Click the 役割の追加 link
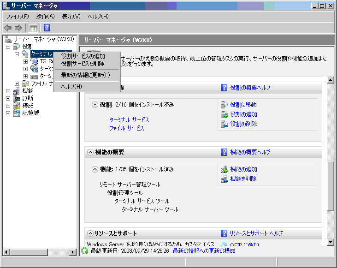This screenshot has height=268, width=337. tap(243, 114)
